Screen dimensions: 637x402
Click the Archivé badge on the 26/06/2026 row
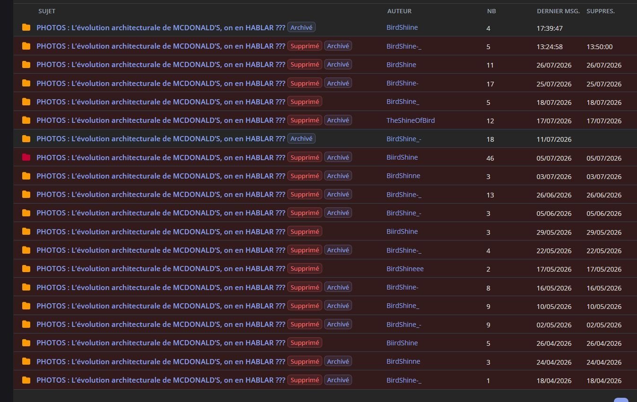point(338,194)
